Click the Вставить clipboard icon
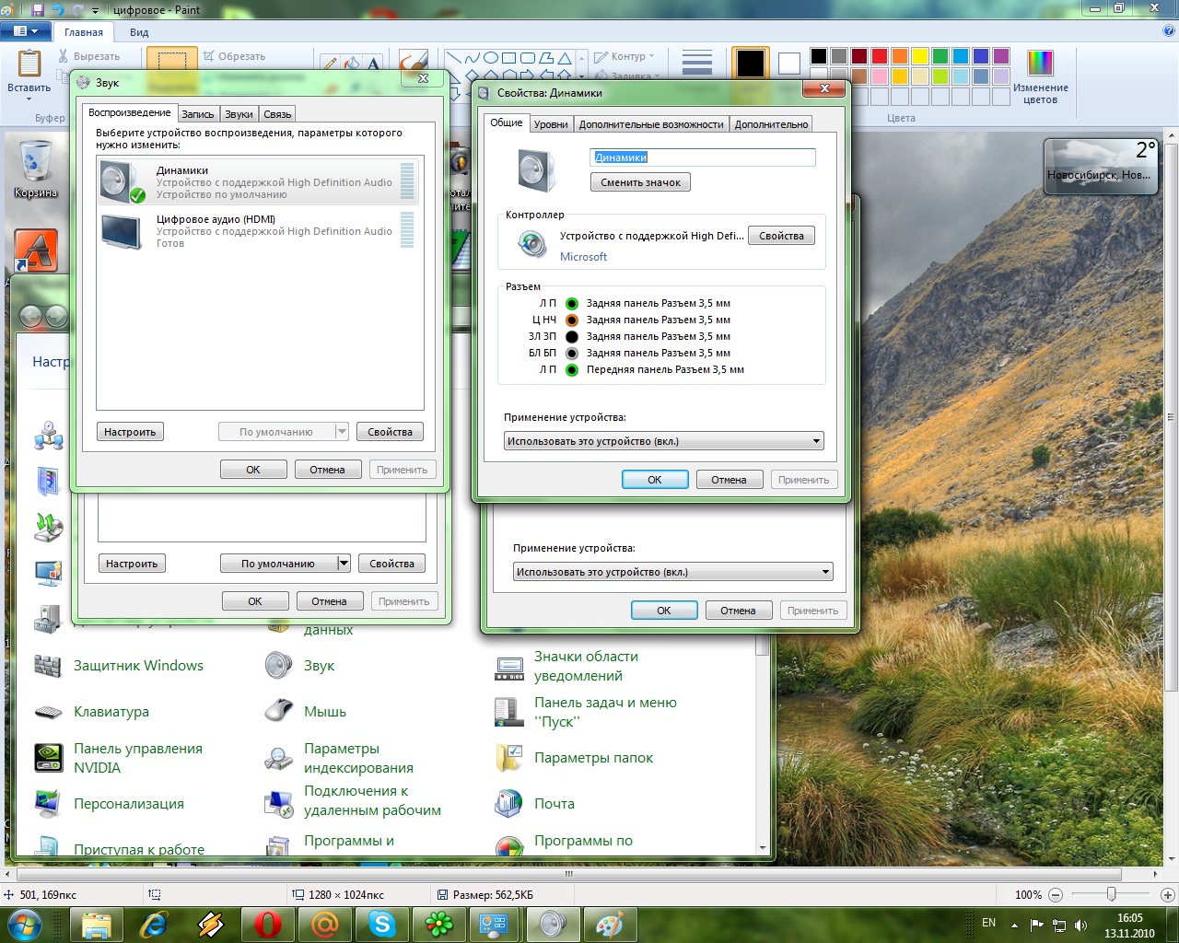 click(x=29, y=64)
